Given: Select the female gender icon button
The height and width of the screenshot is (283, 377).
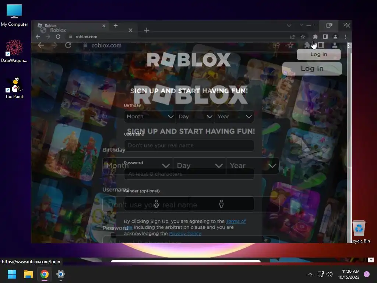Looking at the screenshot, I should (x=156, y=204).
